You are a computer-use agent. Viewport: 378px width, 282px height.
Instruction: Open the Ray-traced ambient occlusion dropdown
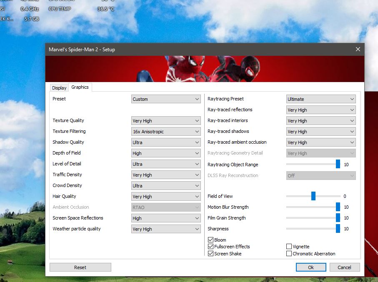321,142
